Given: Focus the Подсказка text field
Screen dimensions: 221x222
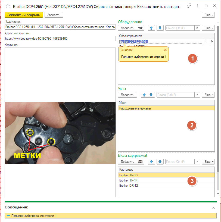Looking at the screenshot, I should pyautogui.click(x=60, y=27).
